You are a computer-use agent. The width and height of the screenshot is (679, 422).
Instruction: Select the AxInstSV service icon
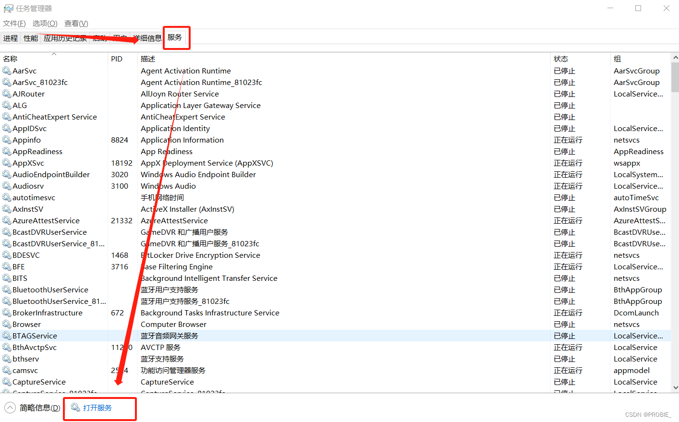pyautogui.click(x=7, y=209)
